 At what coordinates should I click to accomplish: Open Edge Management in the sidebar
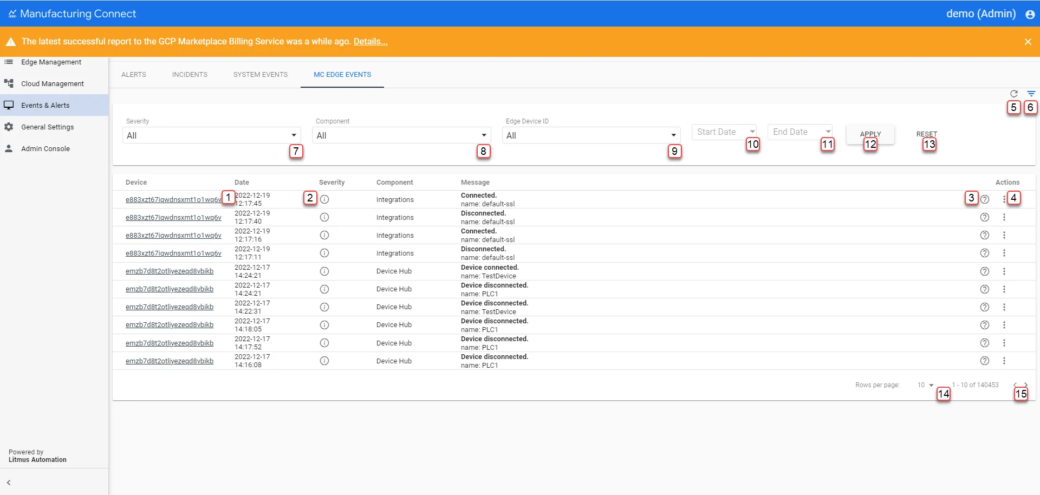tap(54, 62)
